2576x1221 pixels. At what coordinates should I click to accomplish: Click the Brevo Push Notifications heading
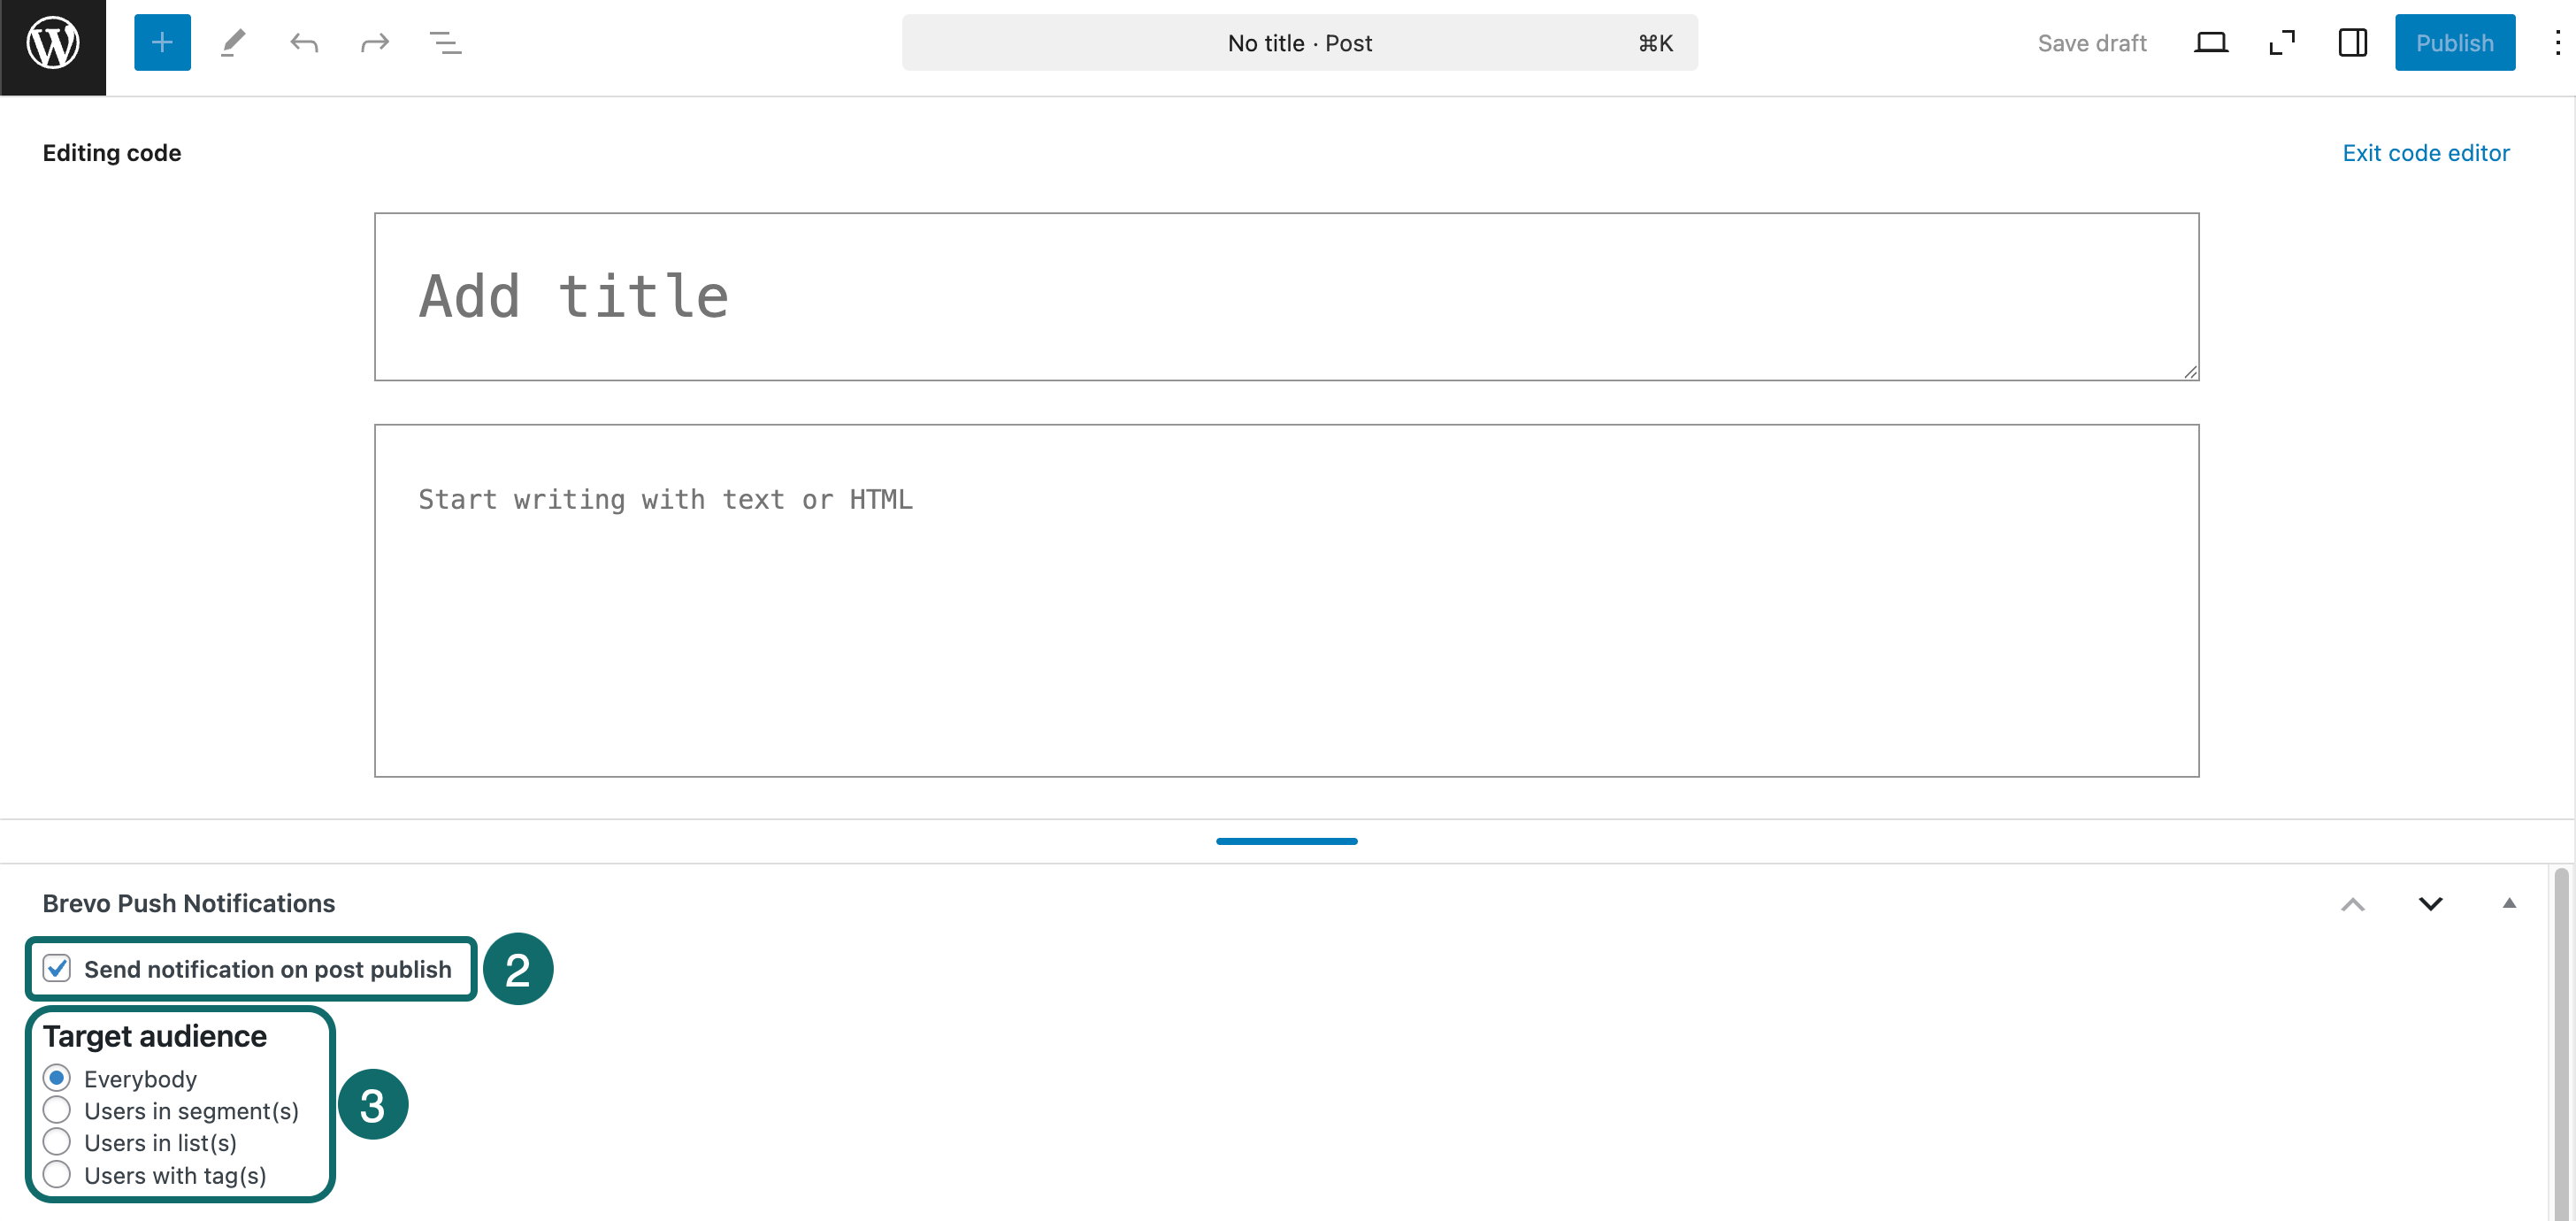coord(189,903)
